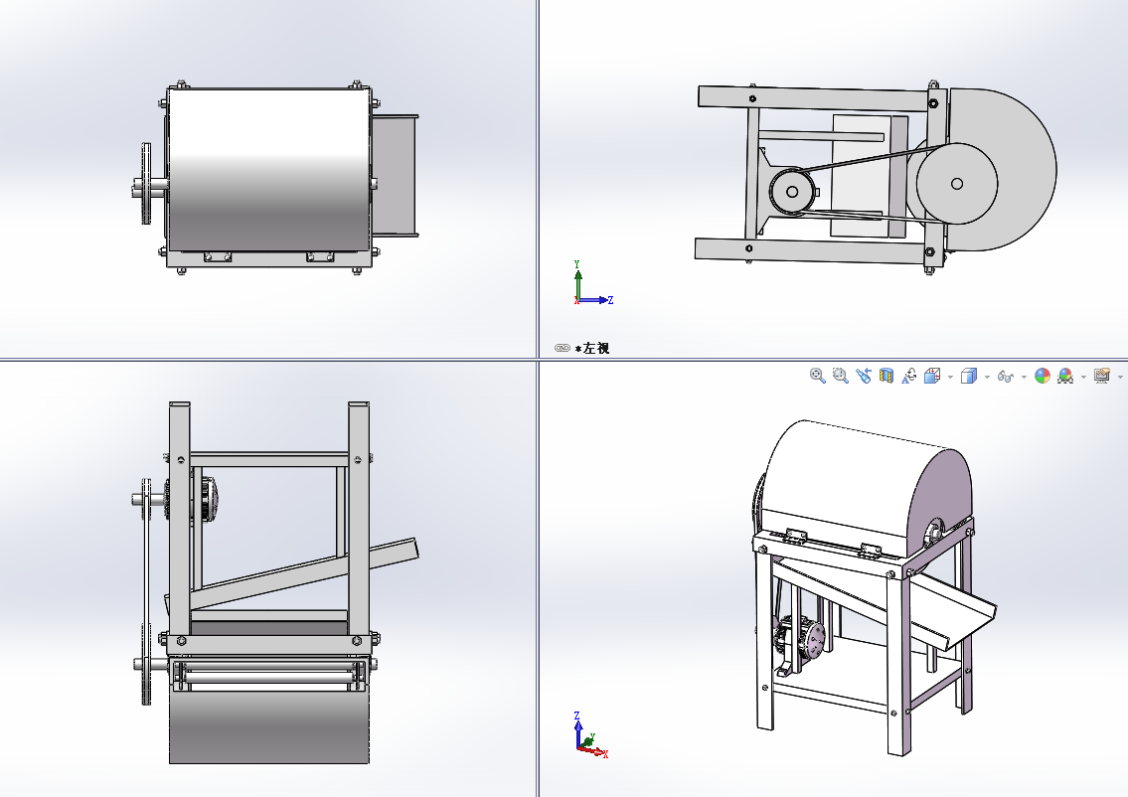Expand the View Settings dropdown arrow
Screen dimensions: 1128x797
(1120, 377)
